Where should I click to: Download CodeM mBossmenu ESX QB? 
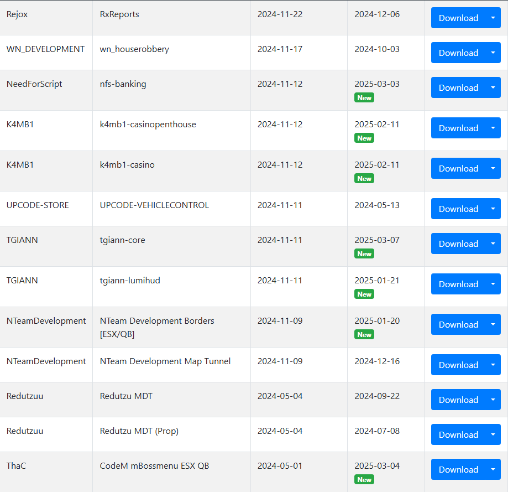(458, 469)
